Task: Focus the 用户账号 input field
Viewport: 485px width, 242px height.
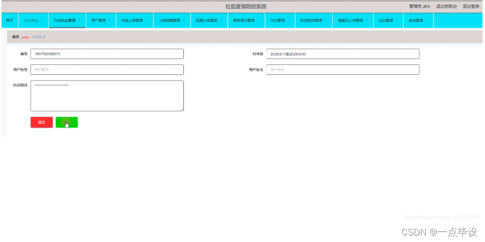Action: (x=107, y=69)
